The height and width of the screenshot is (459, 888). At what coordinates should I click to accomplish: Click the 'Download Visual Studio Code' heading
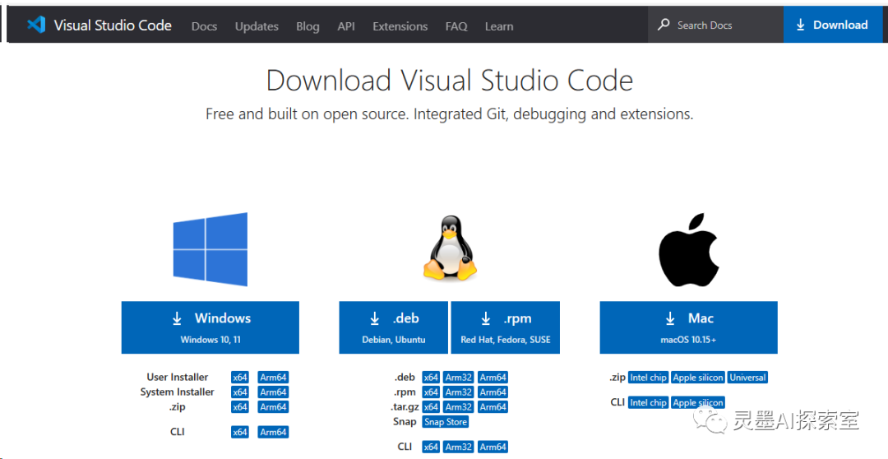pos(450,81)
